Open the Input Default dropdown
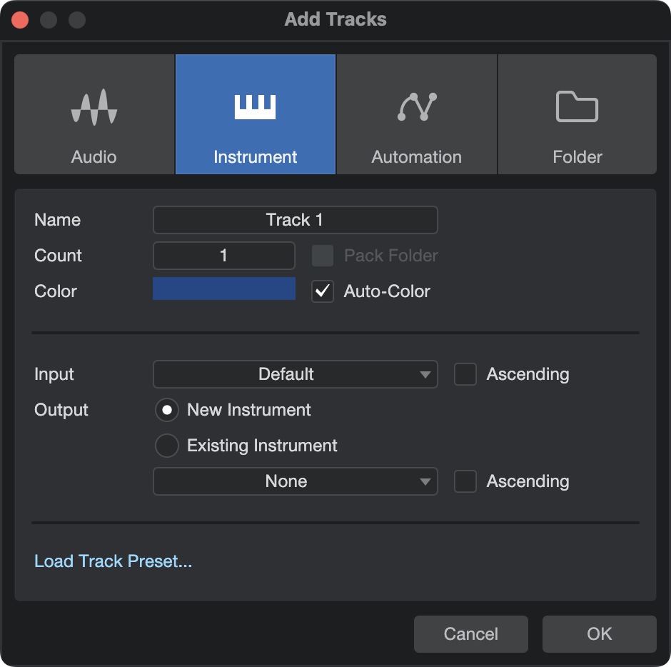 [x=296, y=374]
